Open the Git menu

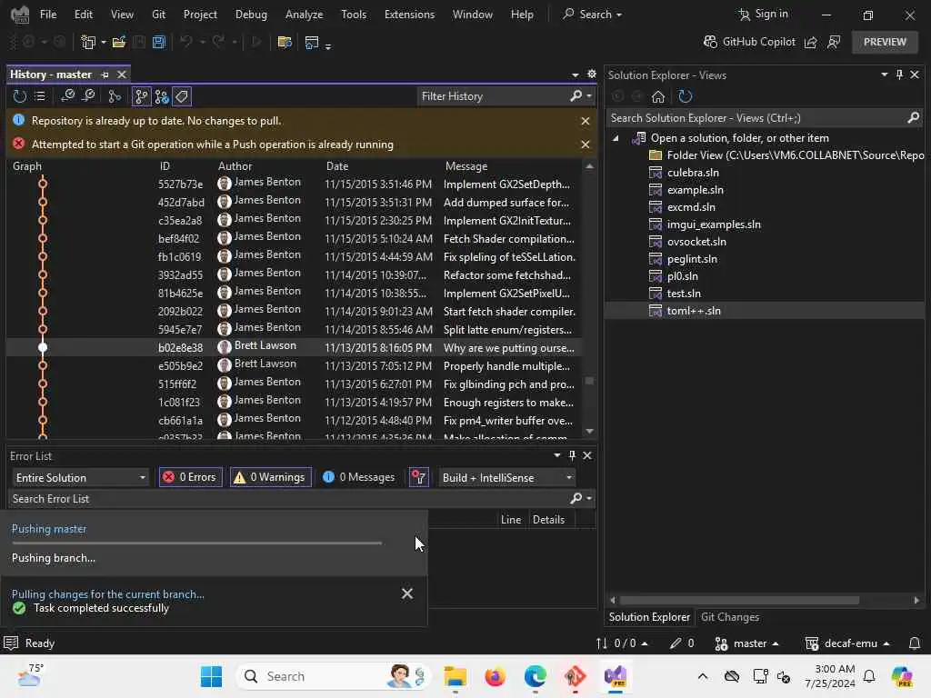158,15
